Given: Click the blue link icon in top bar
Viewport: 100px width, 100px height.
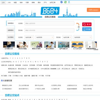Looking at the screenshot, I should pyautogui.click(x=61, y=2).
